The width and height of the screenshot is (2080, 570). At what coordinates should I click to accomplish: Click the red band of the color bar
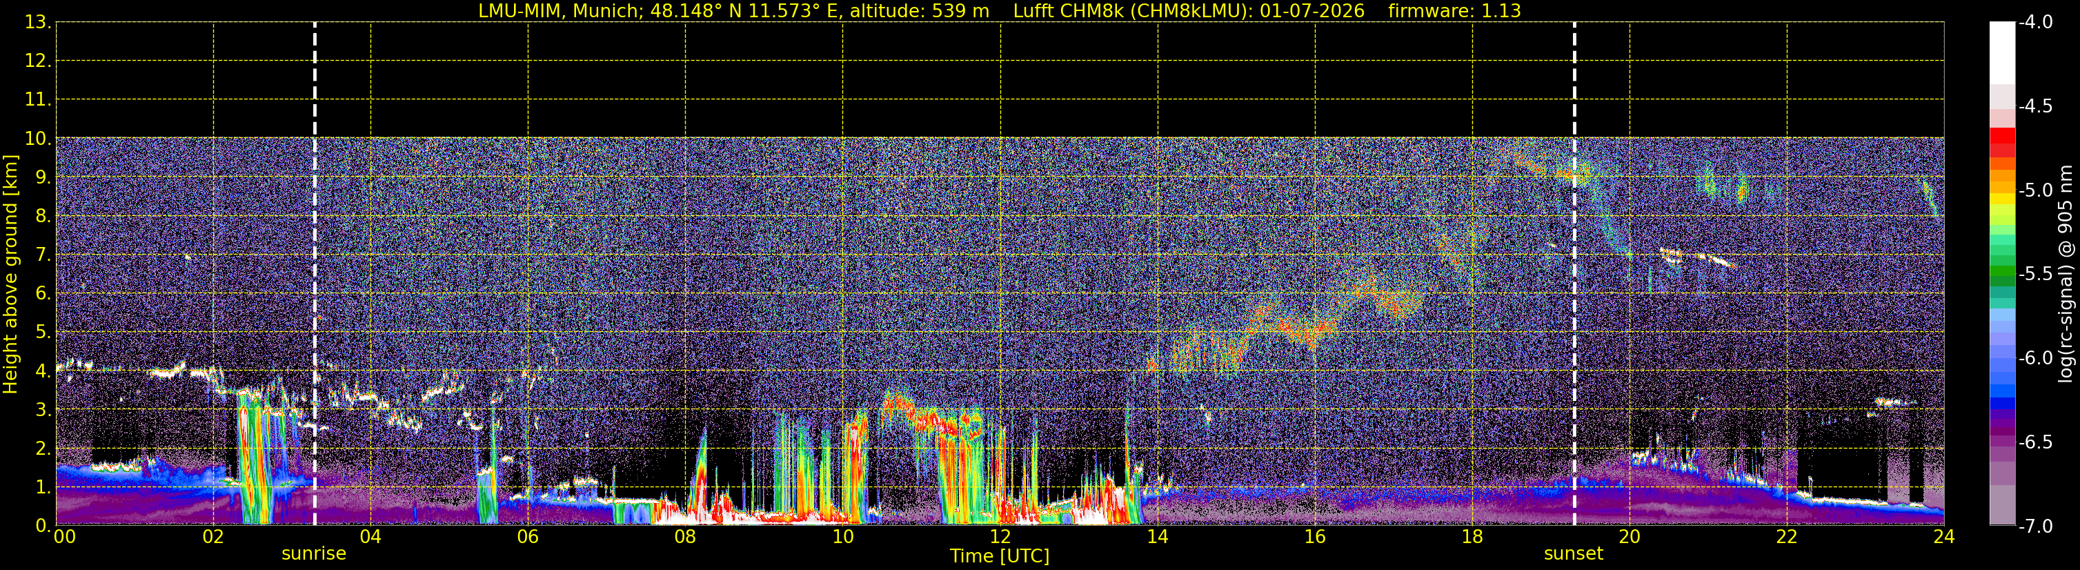(2001, 142)
